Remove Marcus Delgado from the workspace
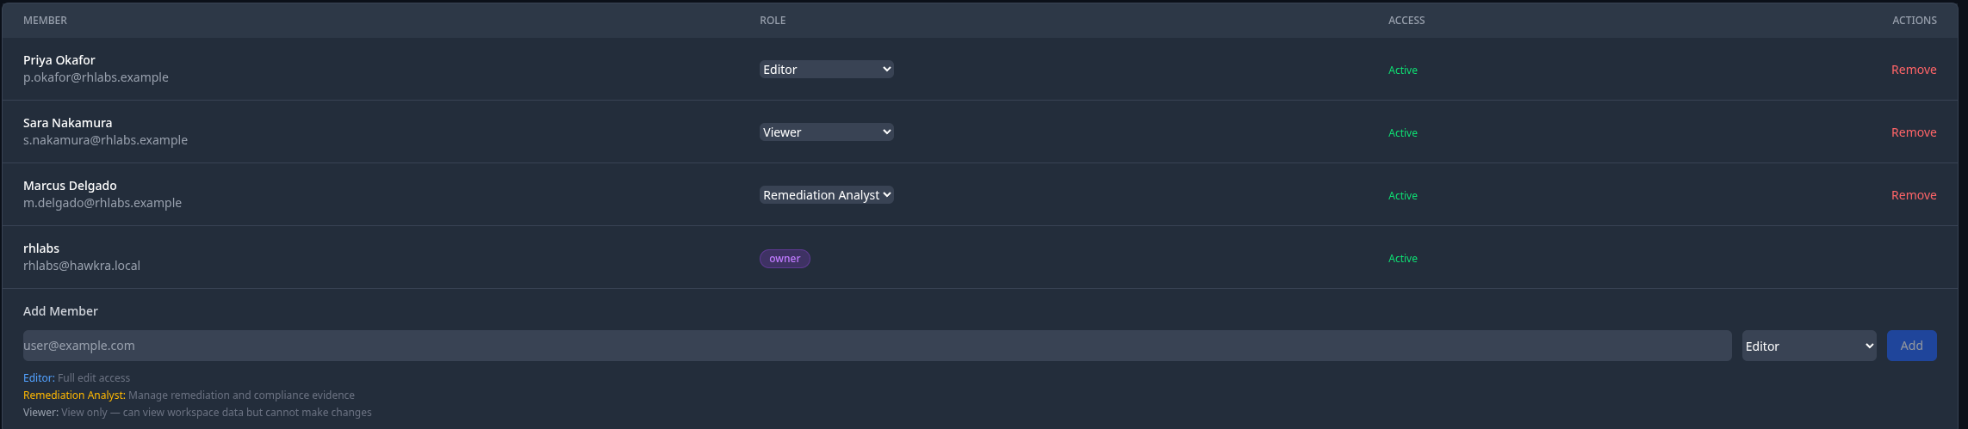Screen dimensions: 1968x429 click(x=1914, y=195)
